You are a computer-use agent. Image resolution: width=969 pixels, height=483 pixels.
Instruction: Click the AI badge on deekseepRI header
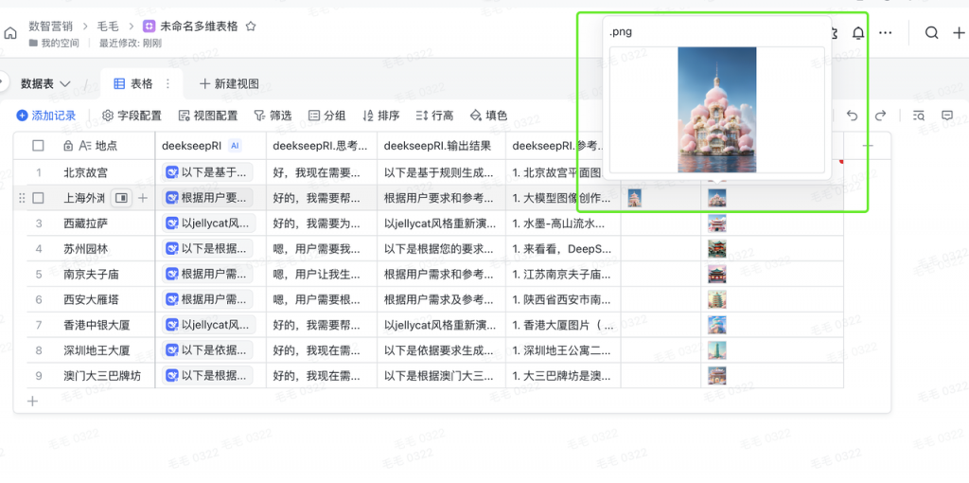235,146
